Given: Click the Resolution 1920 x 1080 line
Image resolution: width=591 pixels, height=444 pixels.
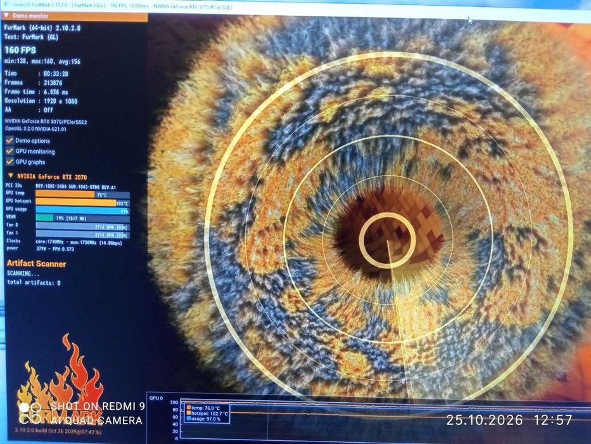Looking at the screenshot, I should (x=41, y=101).
